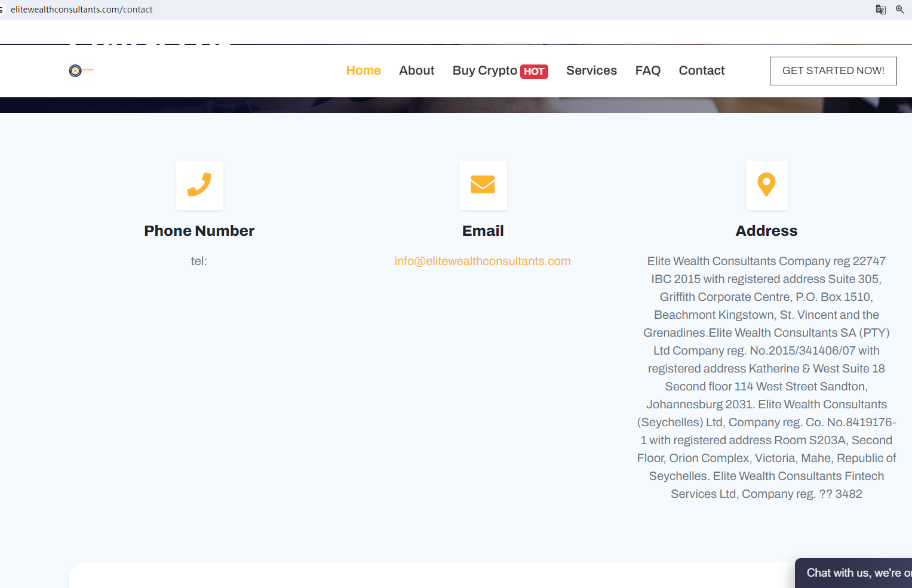This screenshot has width=912, height=588.
Task: Click the info@elitewealthconsultants.com email link
Action: pyautogui.click(x=483, y=261)
